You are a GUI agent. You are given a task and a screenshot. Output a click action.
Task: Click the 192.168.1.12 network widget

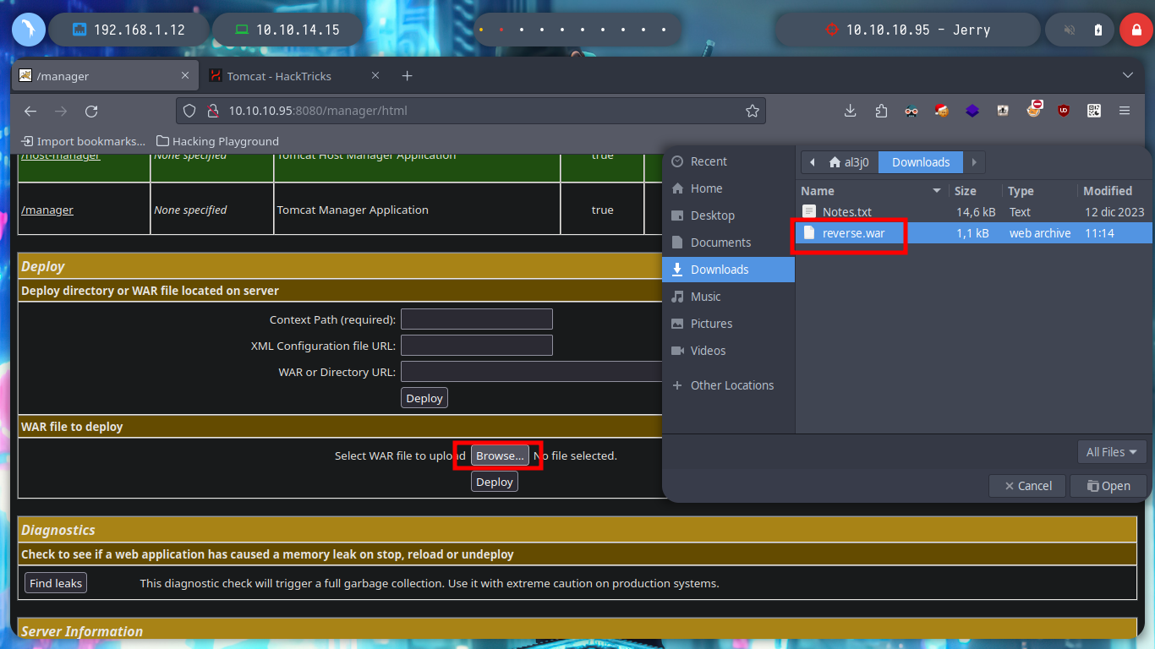[x=129, y=30]
